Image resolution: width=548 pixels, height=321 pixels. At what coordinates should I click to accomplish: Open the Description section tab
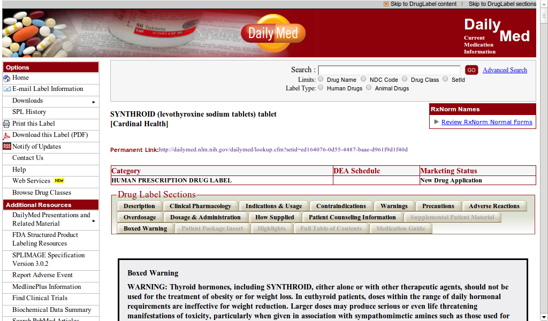click(139, 206)
